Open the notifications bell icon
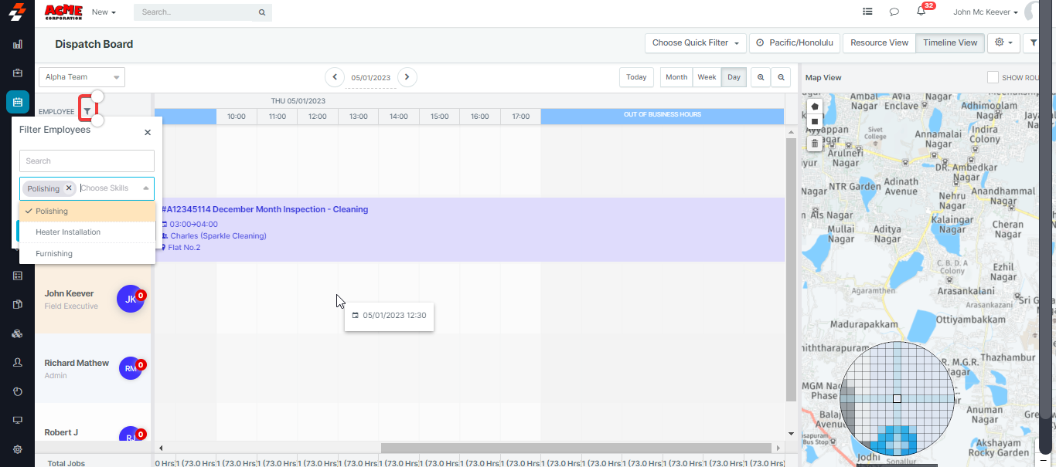Screen dimensions: 1056x467 (x=921, y=12)
